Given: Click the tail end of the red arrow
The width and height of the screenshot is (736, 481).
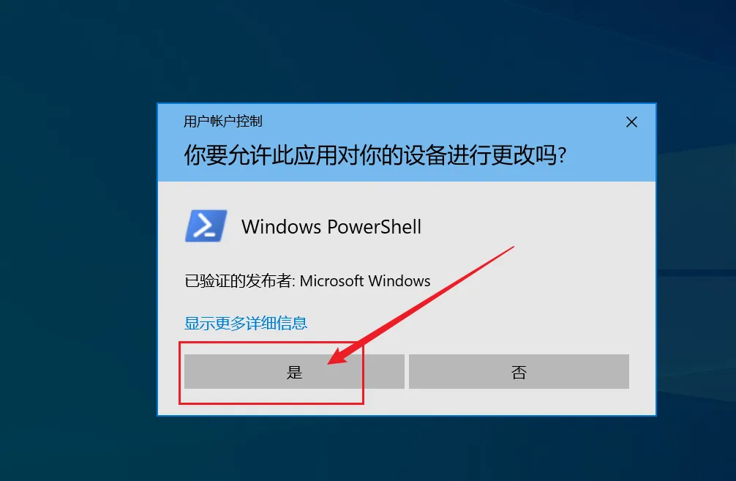Looking at the screenshot, I should (x=511, y=248).
